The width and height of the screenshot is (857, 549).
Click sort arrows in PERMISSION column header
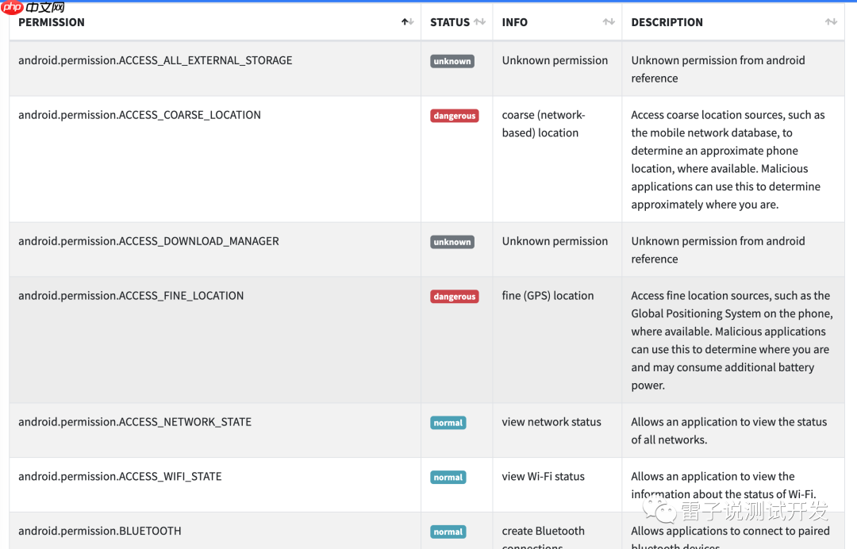pyautogui.click(x=407, y=22)
